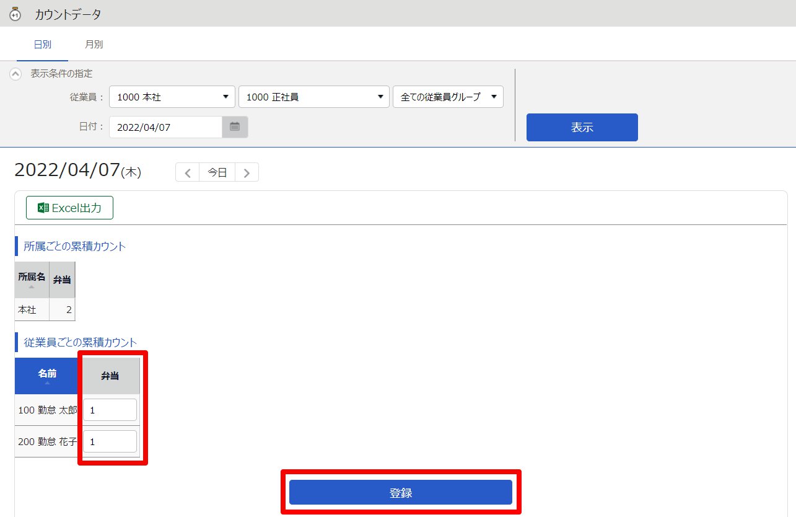The image size is (796, 517).
Task: Collapse the 表示条件の指定 section
Action: point(16,74)
